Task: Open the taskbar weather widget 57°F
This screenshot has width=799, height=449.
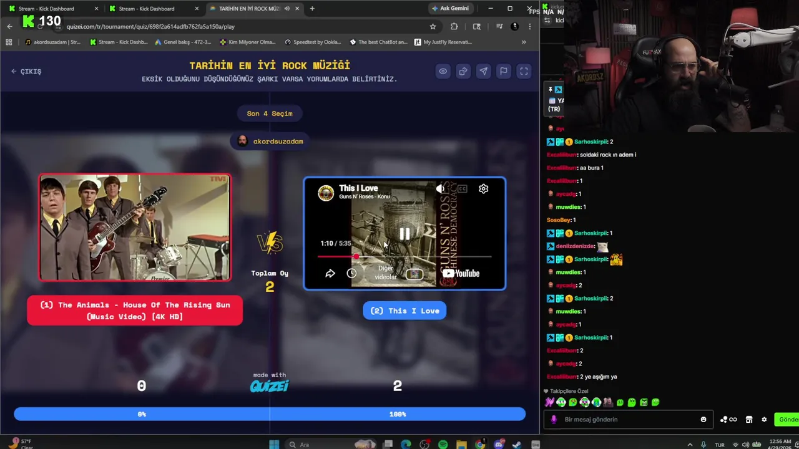Action: click(x=20, y=443)
